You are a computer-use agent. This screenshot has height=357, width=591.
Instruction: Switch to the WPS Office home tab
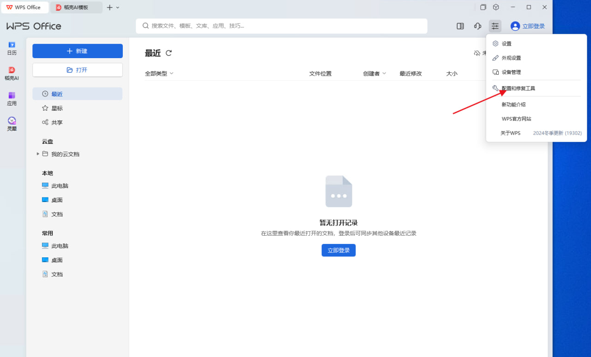pyautogui.click(x=24, y=7)
